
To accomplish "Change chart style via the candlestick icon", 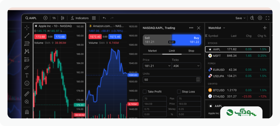I will click(x=63, y=18).
